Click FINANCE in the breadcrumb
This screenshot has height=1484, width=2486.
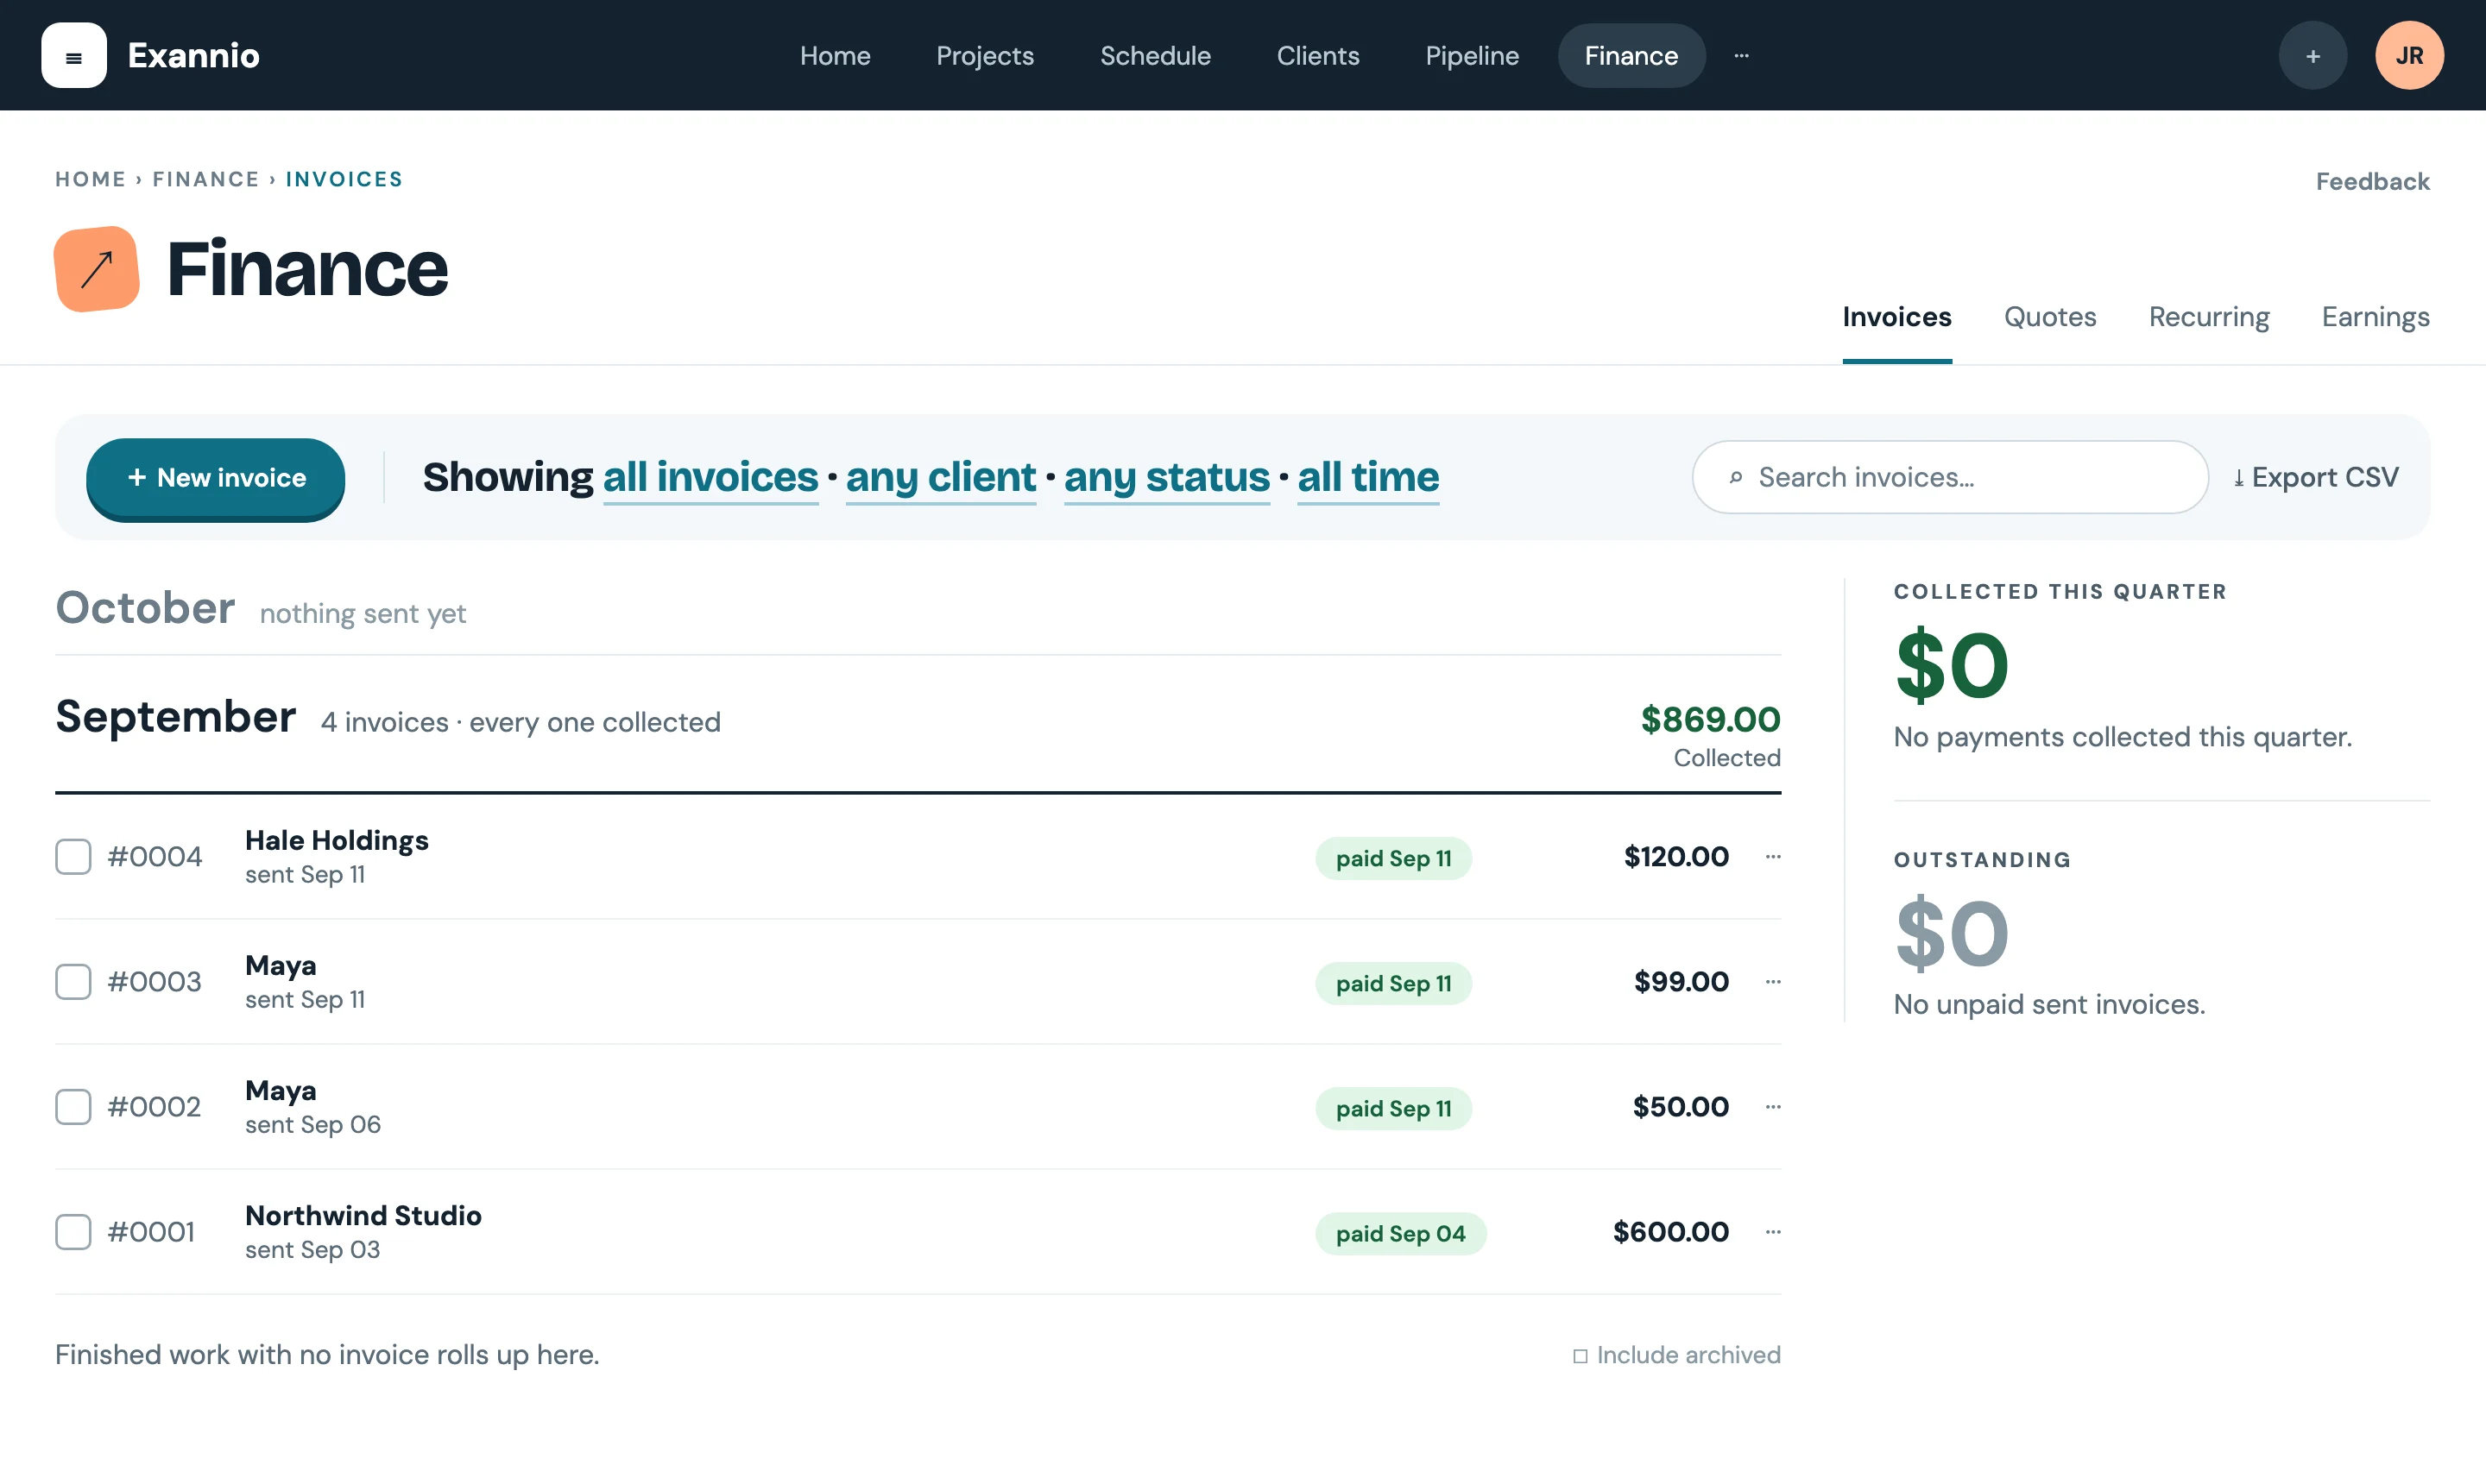(x=206, y=180)
